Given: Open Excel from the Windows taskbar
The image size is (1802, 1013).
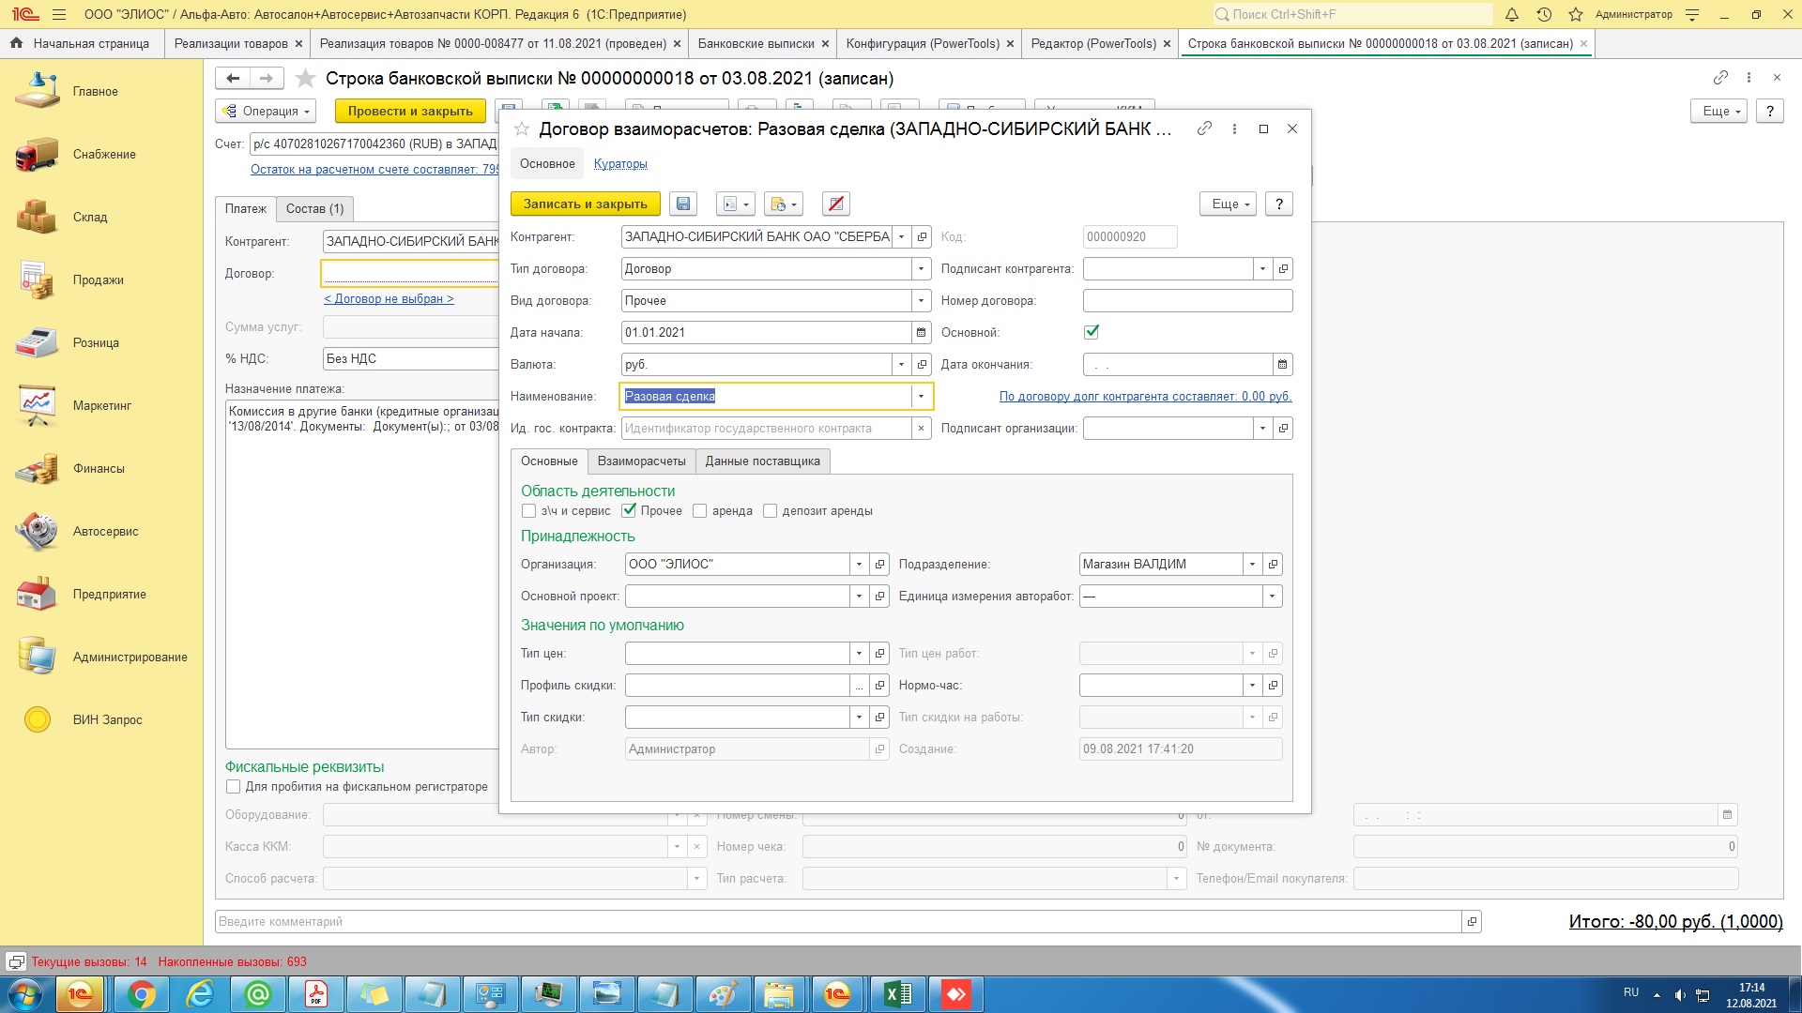Looking at the screenshot, I should (899, 993).
